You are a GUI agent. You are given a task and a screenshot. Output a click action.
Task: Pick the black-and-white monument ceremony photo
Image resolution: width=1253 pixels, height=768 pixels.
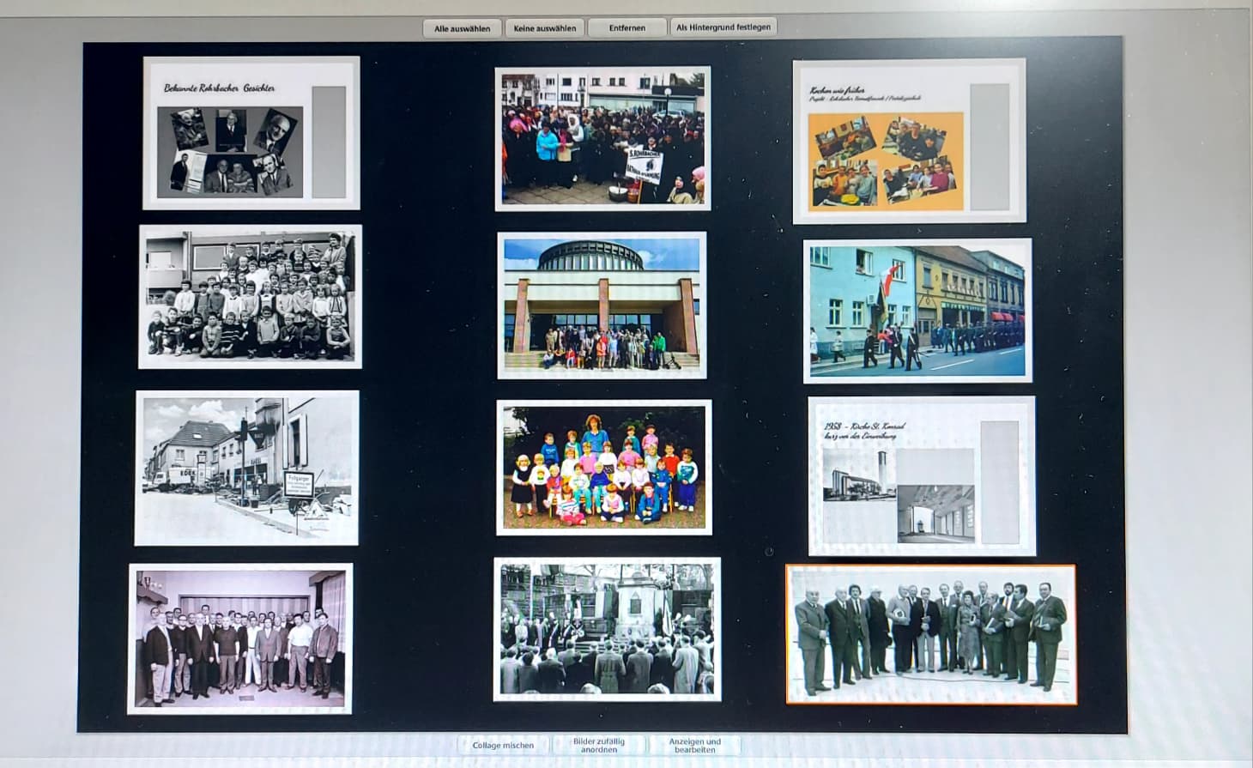point(607,629)
